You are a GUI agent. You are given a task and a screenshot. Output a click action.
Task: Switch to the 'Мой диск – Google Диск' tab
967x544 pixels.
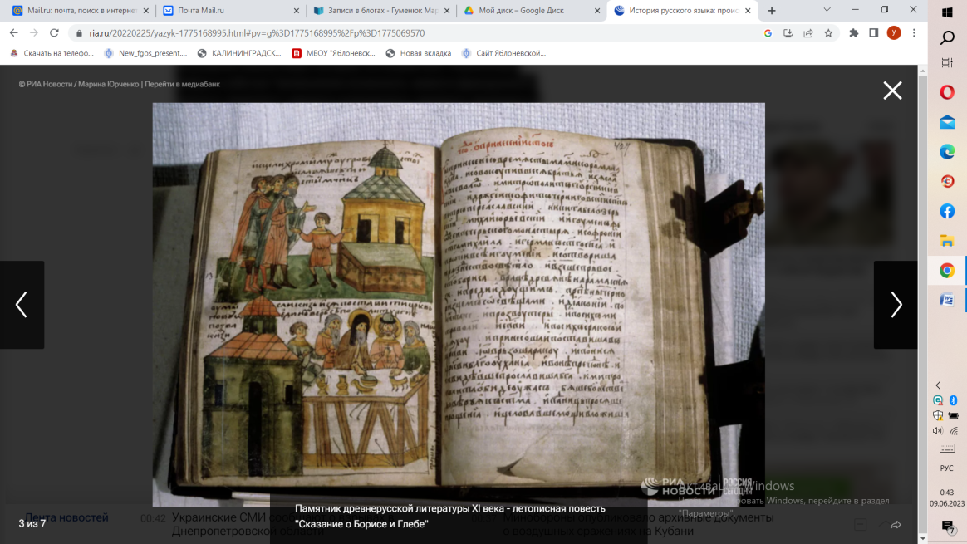pos(530,11)
